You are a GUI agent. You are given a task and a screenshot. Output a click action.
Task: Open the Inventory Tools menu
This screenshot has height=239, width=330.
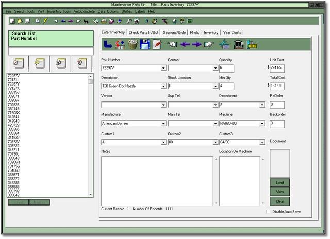pyautogui.click(x=59, y=11)
